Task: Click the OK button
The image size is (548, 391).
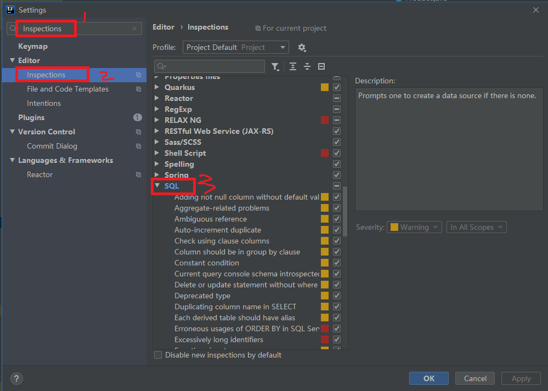Action: [x=429, y=378]
